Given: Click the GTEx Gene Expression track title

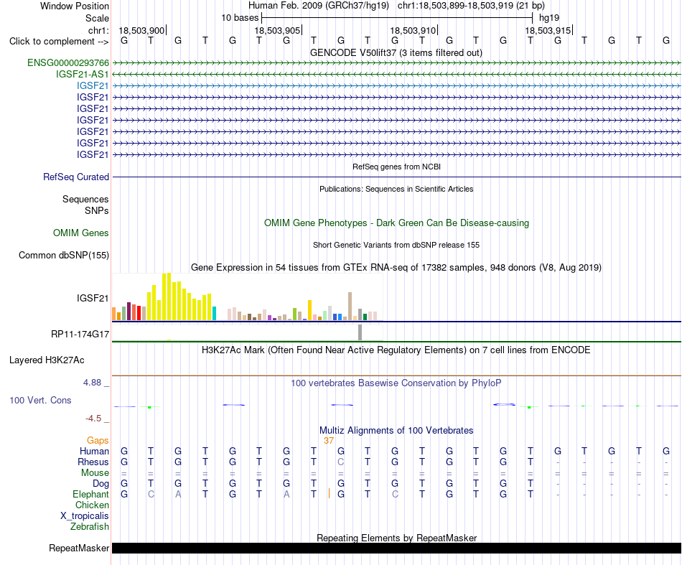Looking at the screenshot, I should point(396,268).
